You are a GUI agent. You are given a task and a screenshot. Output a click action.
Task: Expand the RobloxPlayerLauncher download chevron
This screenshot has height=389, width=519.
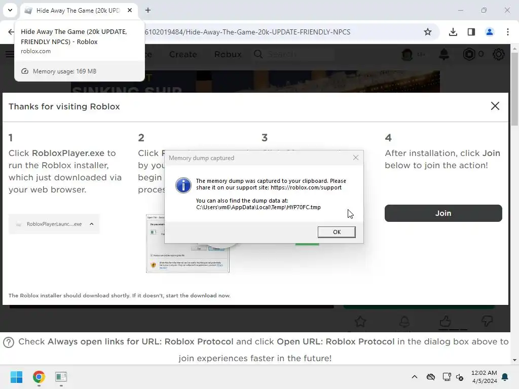point(92,224)
